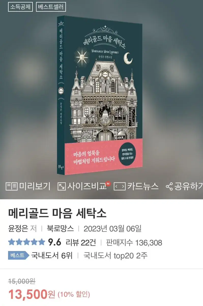View the 리뷰 22건 reviews
Image resolution: width=203 pixels, height=306 pixels.
[x=81, y=242]
